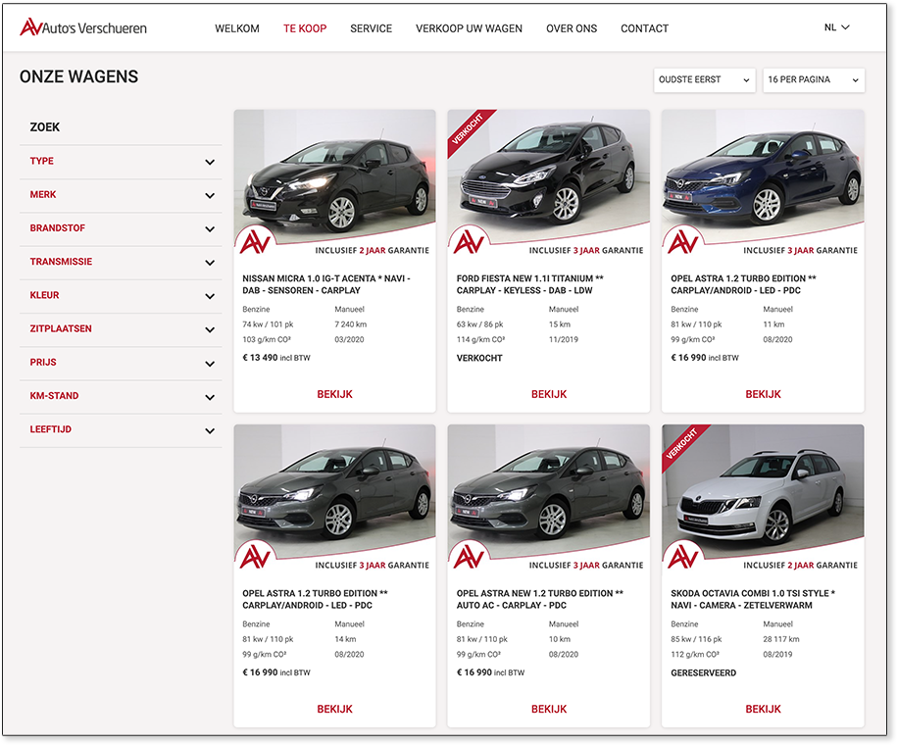The width and height of the screenshot is (897, 745).
Task: Open the NL language selector
Action: (x=837, y=27)
